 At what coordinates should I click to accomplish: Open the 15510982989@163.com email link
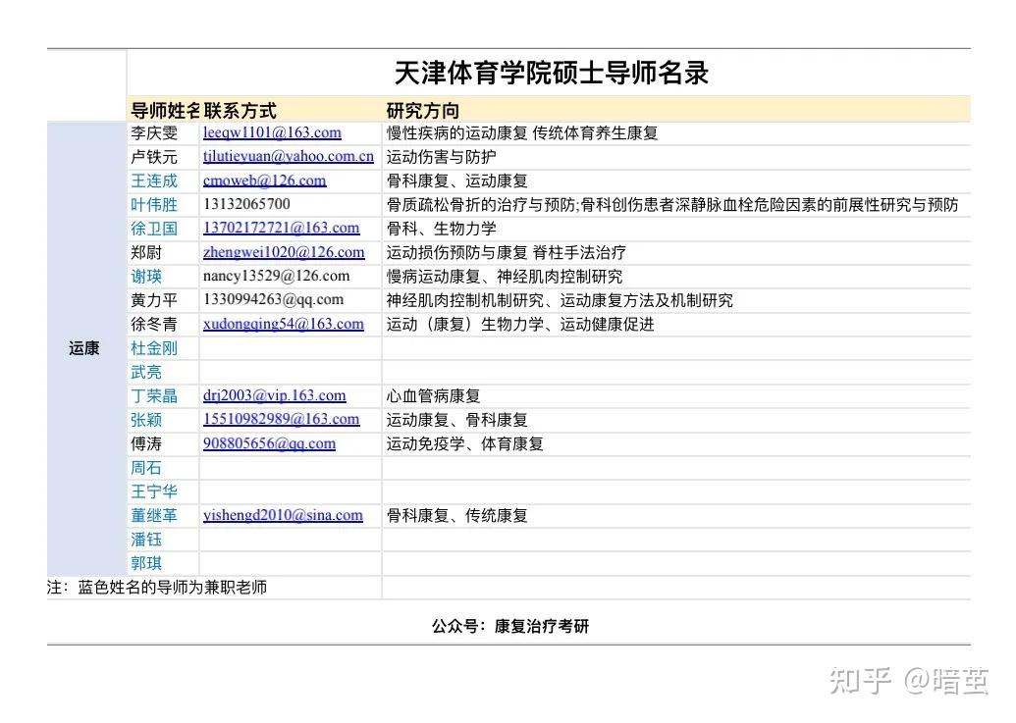(281, 420)
